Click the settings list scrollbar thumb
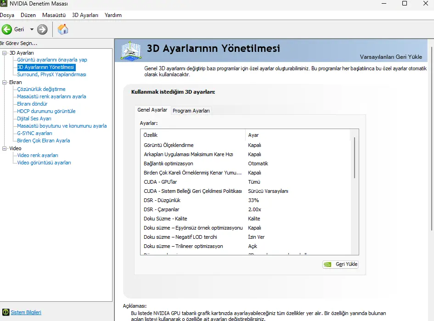Screen dimensions: 434x321 click(x=354, y=158)
